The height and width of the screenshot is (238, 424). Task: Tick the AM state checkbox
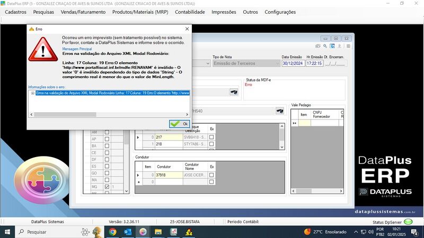tap(107, 132)
